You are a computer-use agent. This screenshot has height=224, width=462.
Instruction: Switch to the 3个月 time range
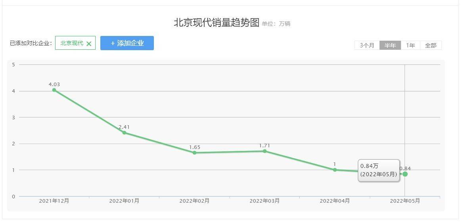pos(367,45)
